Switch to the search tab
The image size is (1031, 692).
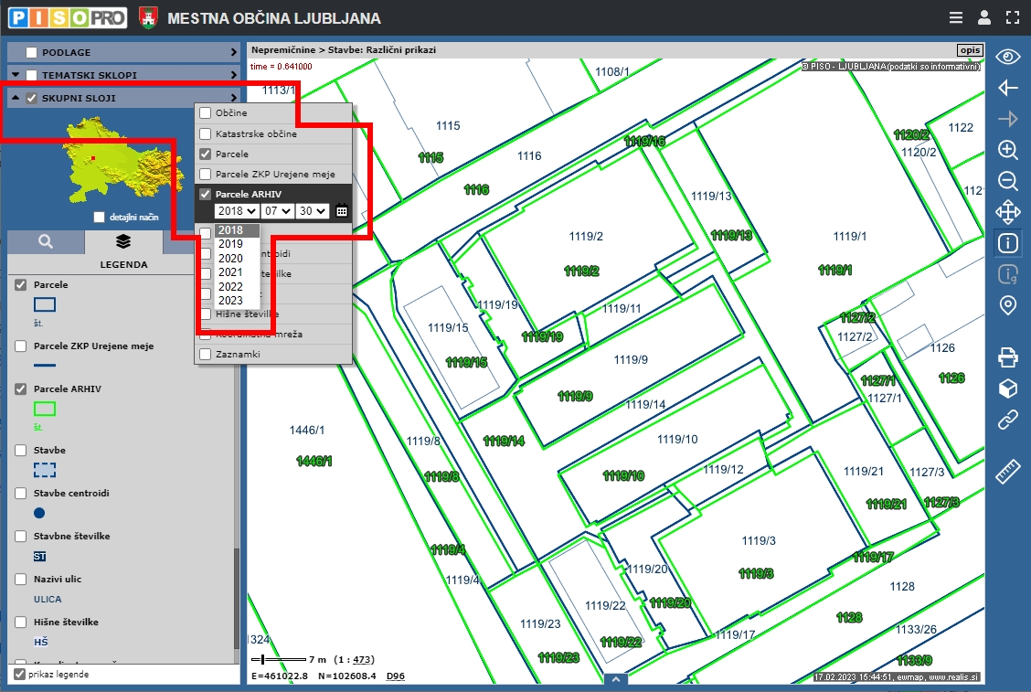pos(46,241)
